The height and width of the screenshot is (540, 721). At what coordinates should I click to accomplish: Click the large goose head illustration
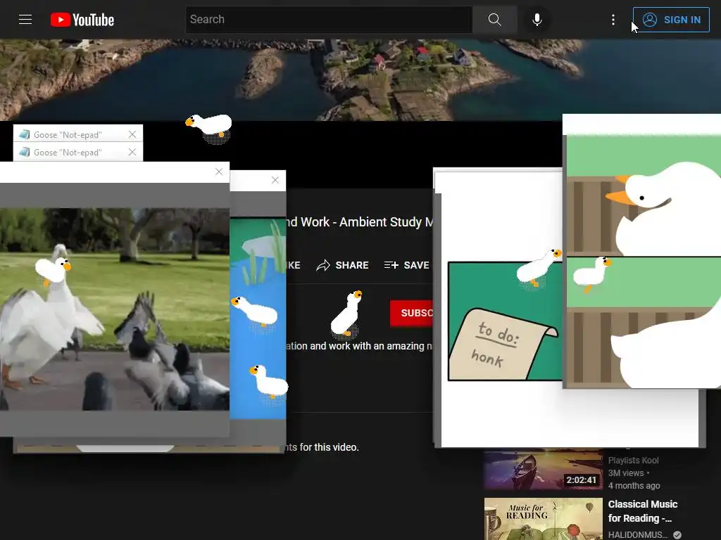[663, 209]
